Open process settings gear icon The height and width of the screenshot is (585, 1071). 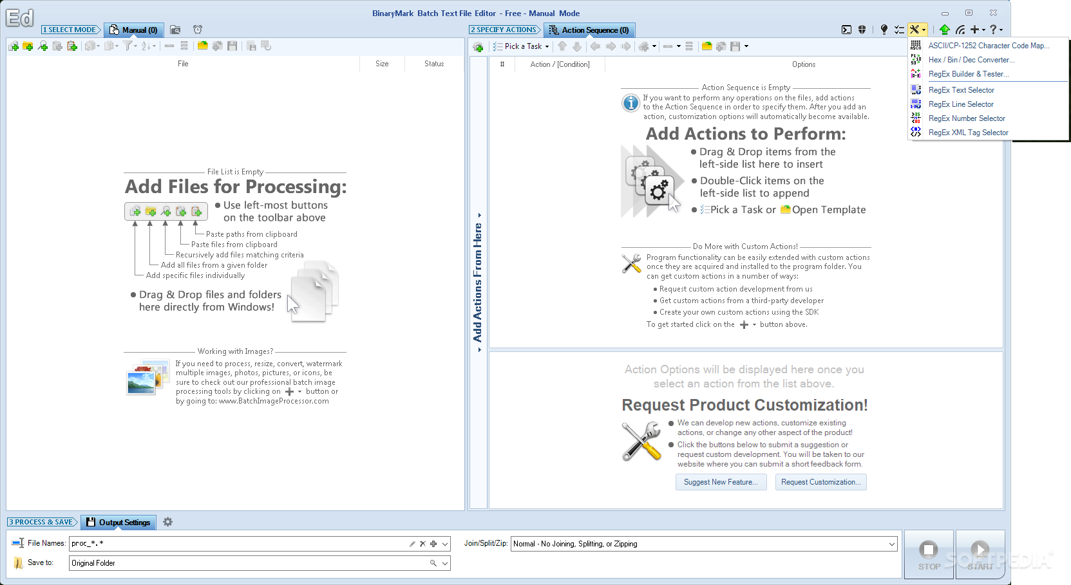point(168,522)
